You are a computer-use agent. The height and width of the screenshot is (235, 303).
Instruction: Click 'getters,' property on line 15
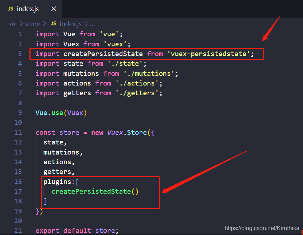pos(59,172)
